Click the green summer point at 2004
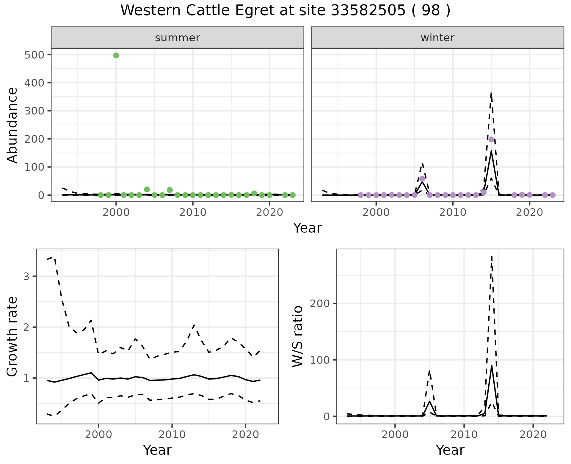571x464 pixels. 147,189
